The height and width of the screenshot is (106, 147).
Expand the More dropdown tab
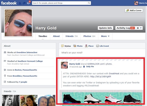point(105,36)
